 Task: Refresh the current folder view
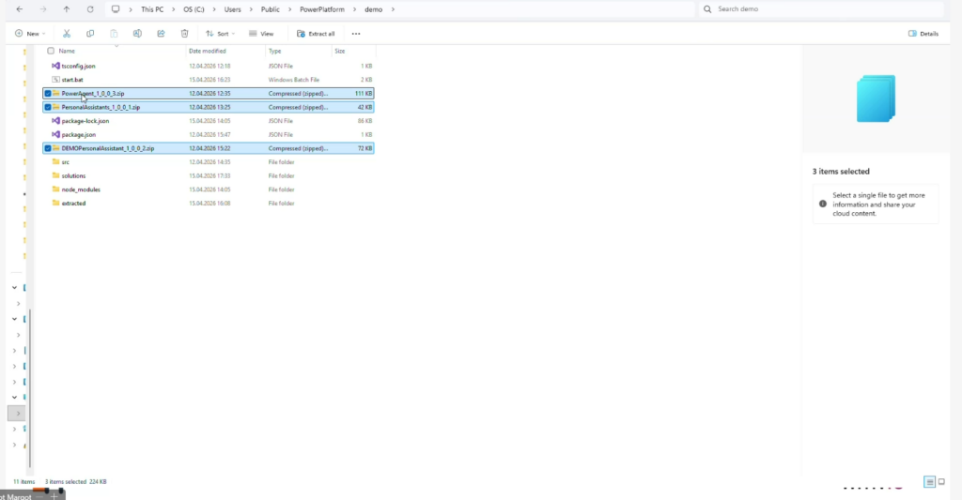click(x=90, y=9)
